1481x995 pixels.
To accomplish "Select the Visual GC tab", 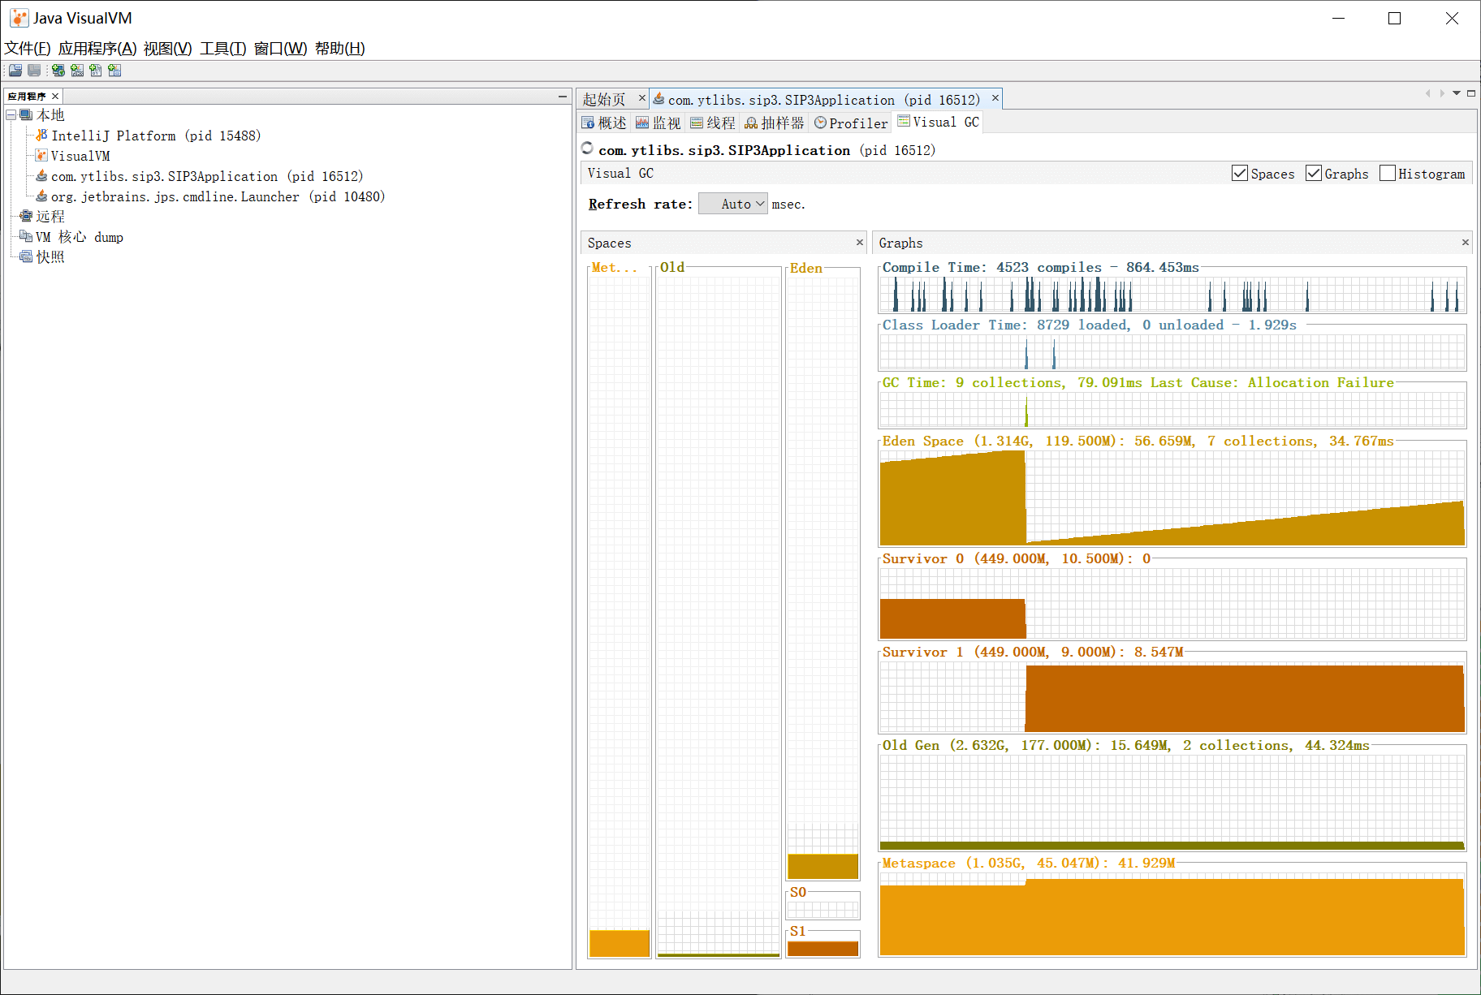I will 938,122.
